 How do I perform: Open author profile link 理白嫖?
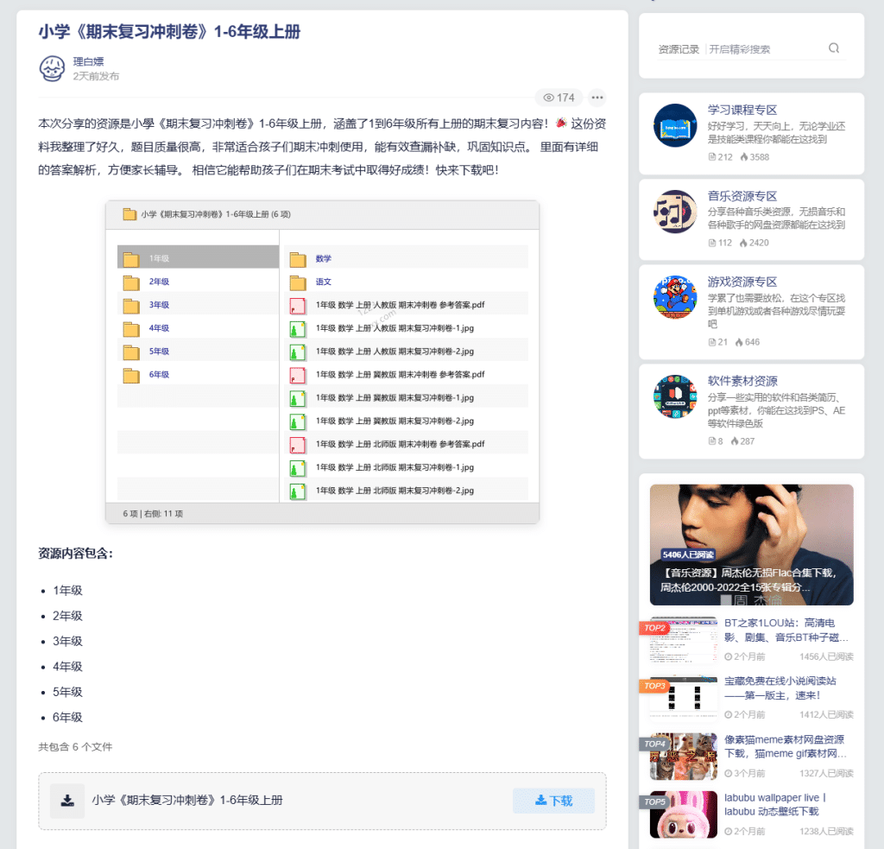click(88, 61)
